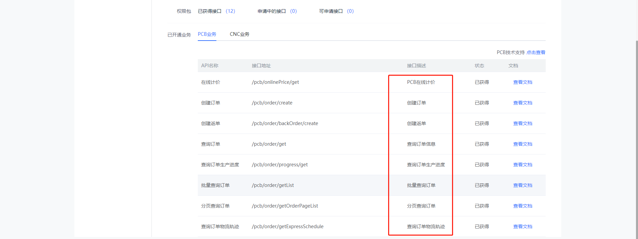Click the /pcb/order/getExpressSchedule address text
This screenshot has width=638, height=239.
coord(287,226)
